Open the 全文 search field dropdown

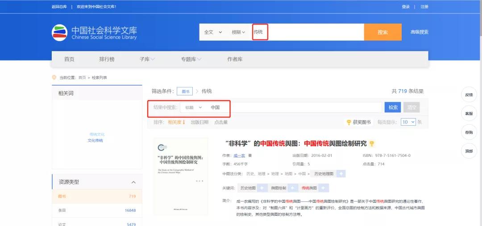pyautogui.click(x=213, y=32)
